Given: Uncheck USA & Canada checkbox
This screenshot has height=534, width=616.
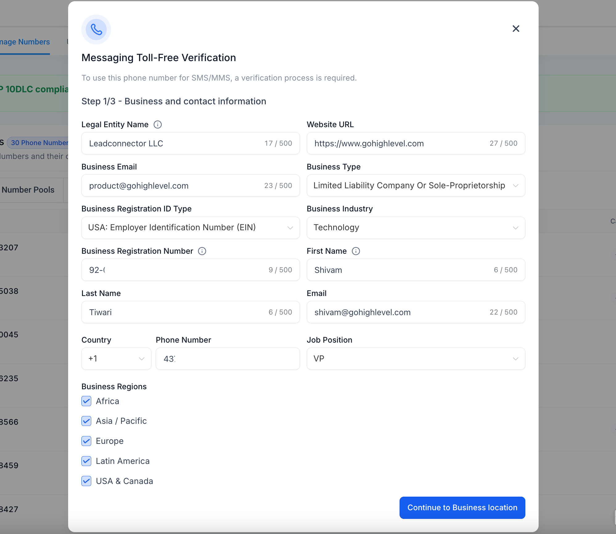Looking at the screenshot, I should [86, 481].
